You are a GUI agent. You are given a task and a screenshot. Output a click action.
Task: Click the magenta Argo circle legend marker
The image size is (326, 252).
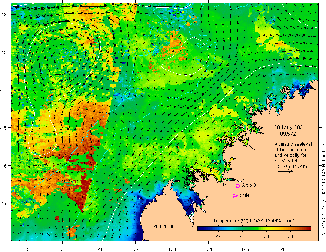[x=237, y=186]
